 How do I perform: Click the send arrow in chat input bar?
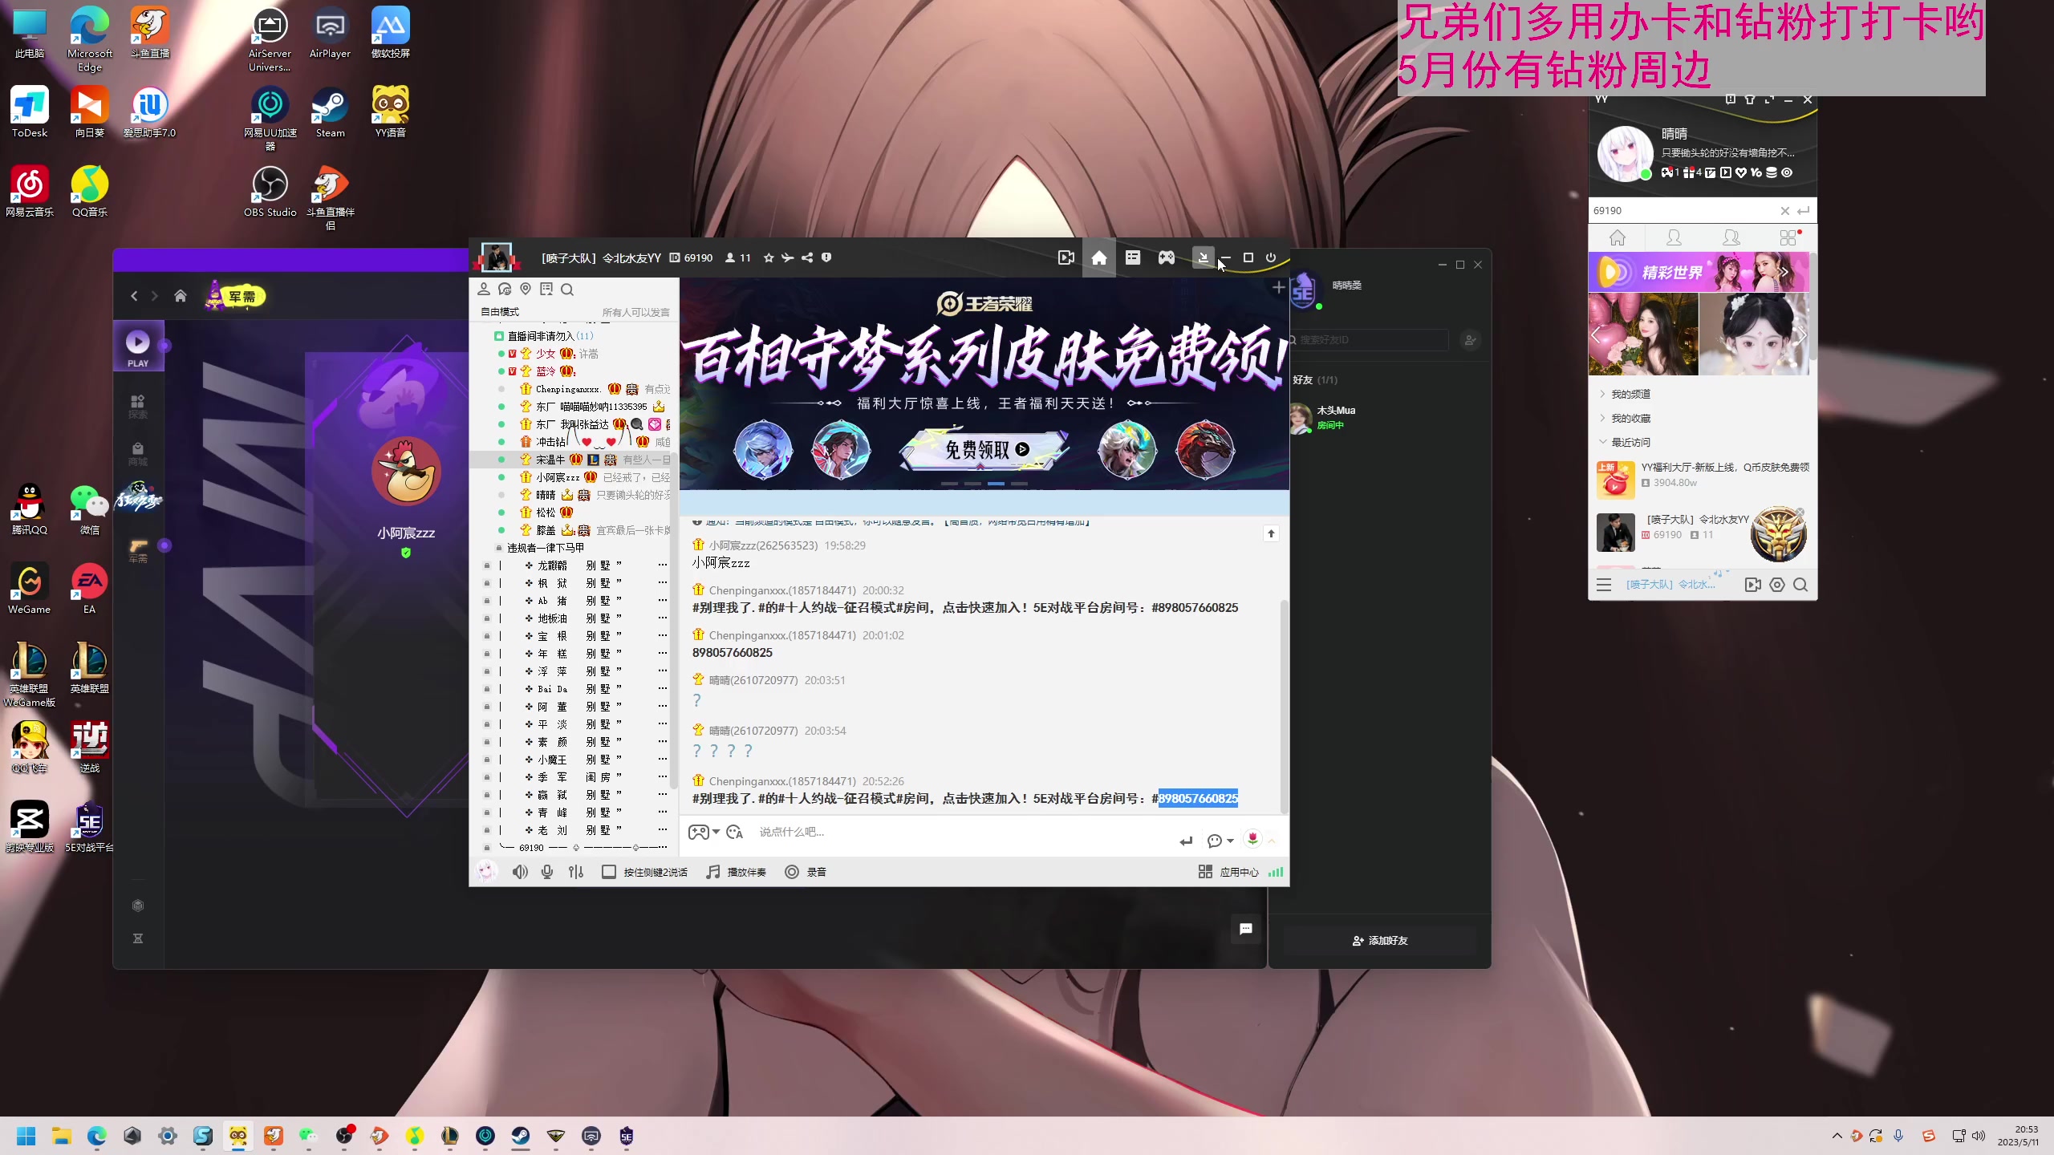(1187, 841)
